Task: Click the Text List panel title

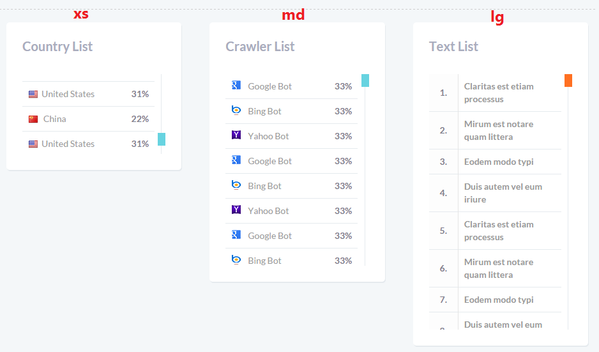Action: coord(453,47)
